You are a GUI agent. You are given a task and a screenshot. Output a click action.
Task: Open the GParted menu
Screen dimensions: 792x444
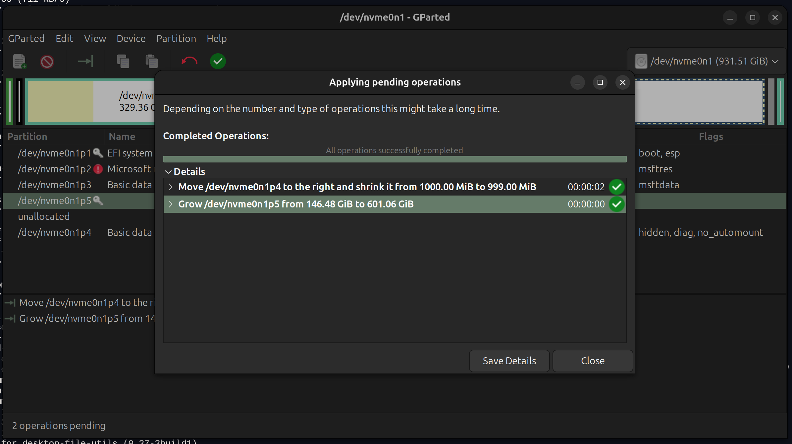[26, 39]
